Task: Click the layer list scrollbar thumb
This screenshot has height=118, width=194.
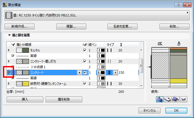Action: tap(141, 65)
